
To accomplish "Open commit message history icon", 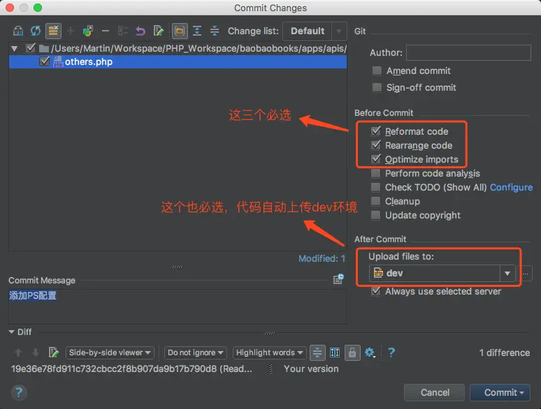I will pos(338,278).
